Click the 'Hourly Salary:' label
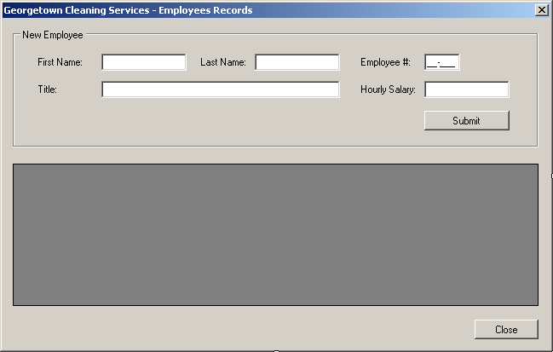 [x=388, y=89]
